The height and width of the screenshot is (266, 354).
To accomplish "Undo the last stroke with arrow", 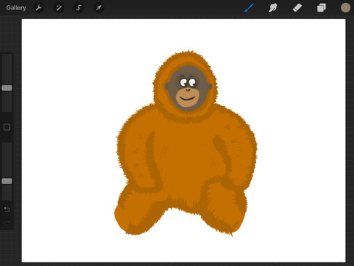I will coord(7,209).
